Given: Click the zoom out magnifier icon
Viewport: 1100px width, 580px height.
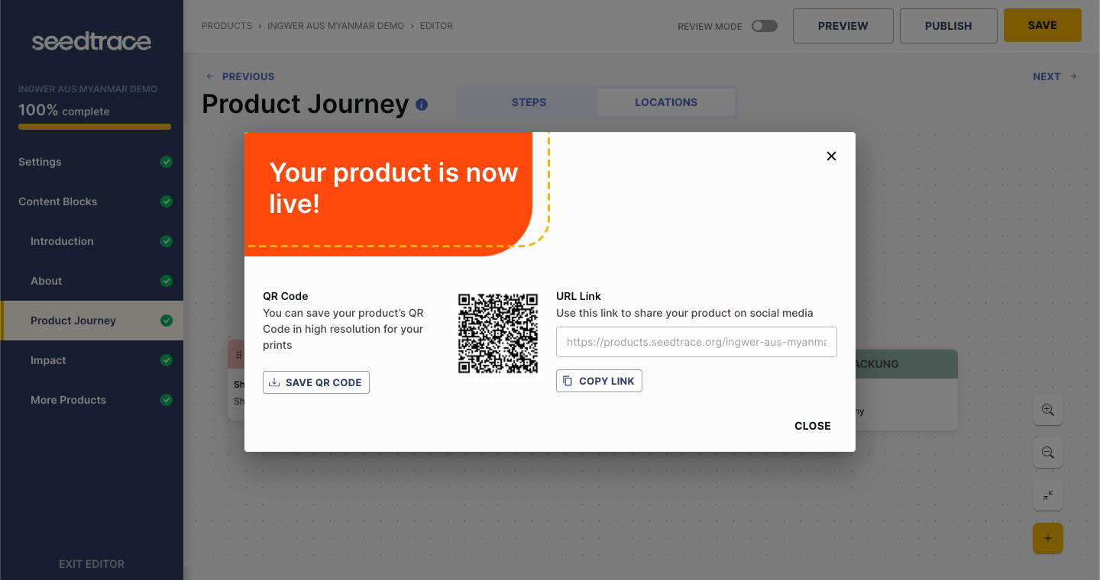Looking at the screenshot, I should point(1048,453).
